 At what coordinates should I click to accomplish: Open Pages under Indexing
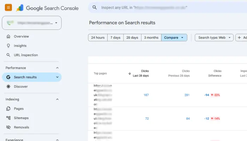[x=19, y=109]
